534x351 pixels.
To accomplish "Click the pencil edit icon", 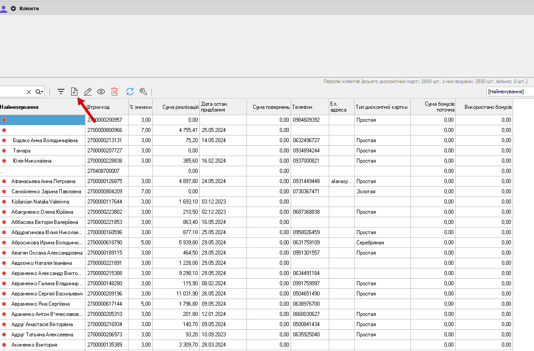I will (x=88, y=92).
